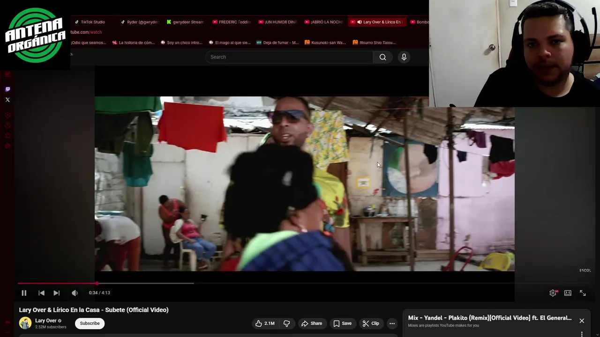Click the video title Subete (Official Video)
This screenshot has width=600, height=337.
[x=94, y=310]
